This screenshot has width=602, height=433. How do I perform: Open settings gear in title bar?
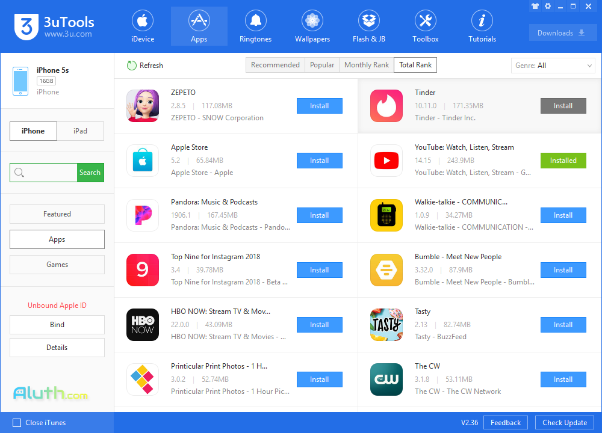point(548,6)
